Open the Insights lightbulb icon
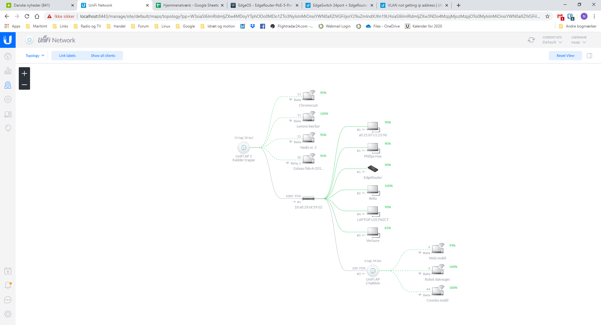The height and width of the screenshot is (325, 601). 8,128
